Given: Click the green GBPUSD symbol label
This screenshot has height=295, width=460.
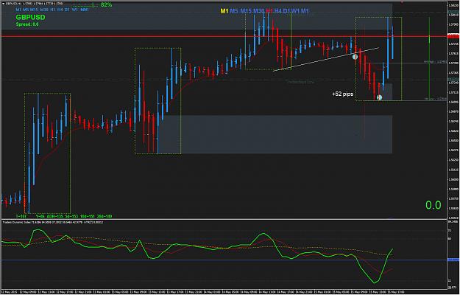Looking at the screenshot, I should (30, 18).
